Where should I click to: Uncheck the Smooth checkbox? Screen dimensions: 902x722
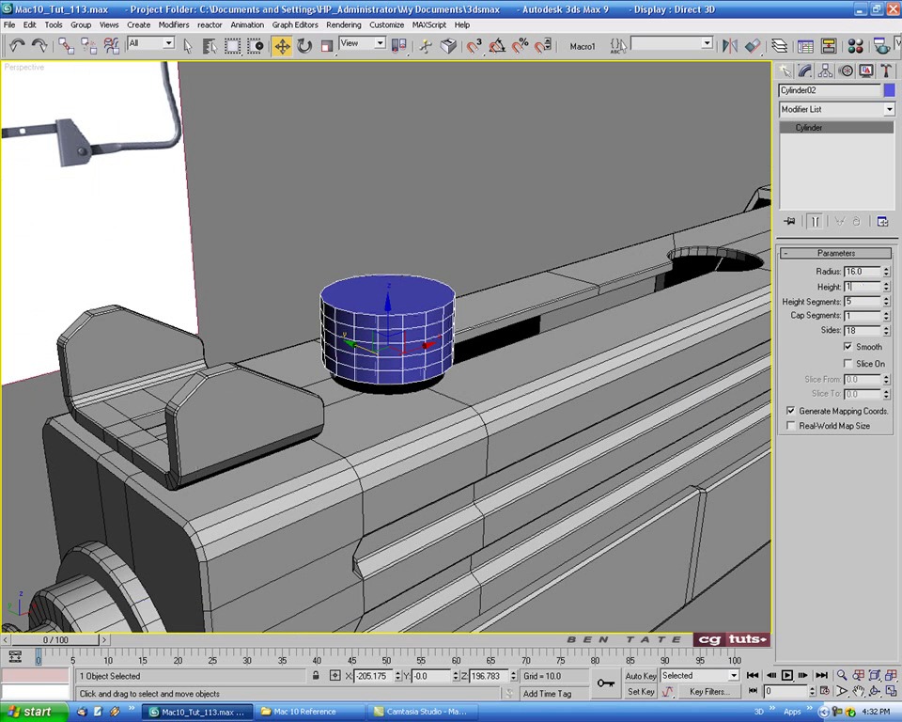point(848,347)
